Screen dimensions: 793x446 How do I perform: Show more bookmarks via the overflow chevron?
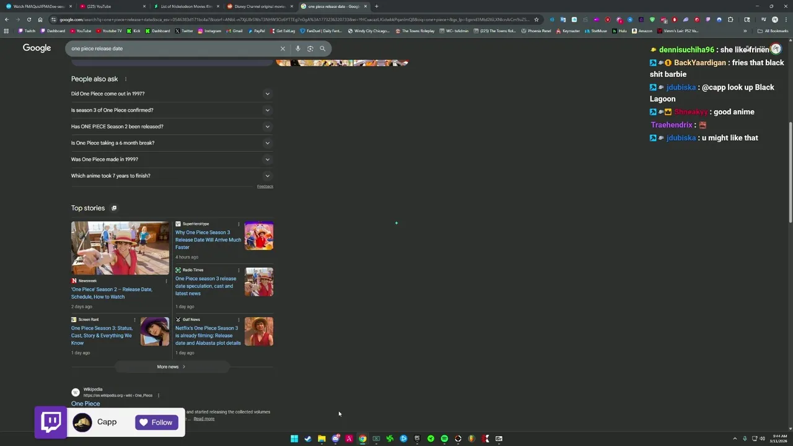(745, 31)
